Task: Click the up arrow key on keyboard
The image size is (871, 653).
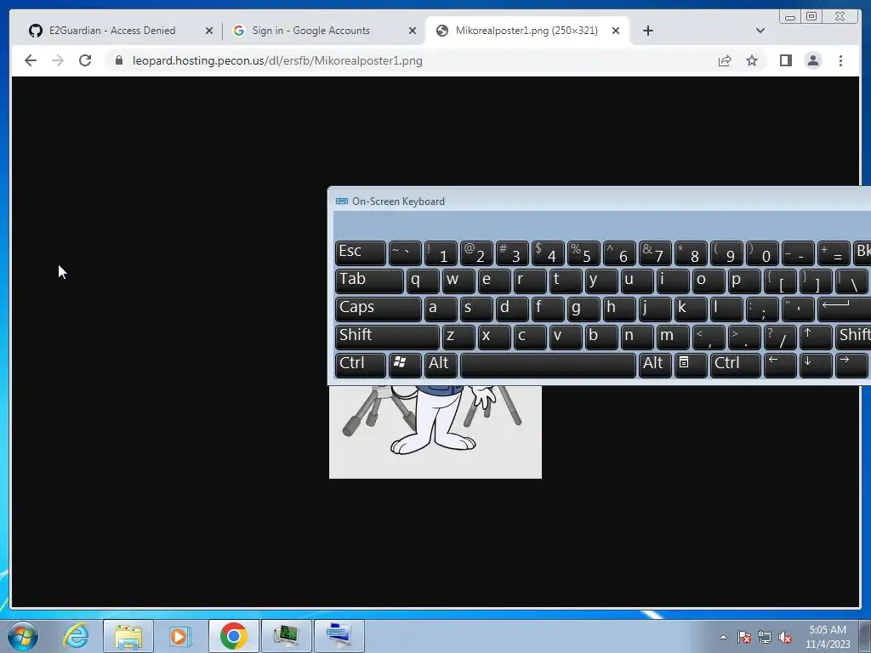Action: tap(816, 337)
